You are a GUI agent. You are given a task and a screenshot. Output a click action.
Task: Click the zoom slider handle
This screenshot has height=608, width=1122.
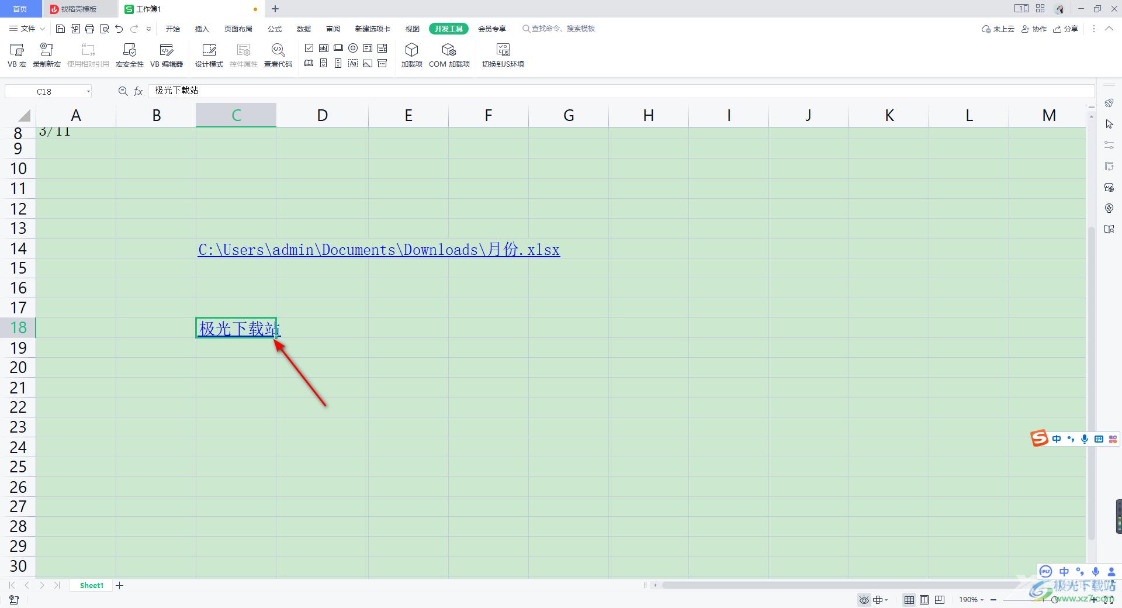1054,600
